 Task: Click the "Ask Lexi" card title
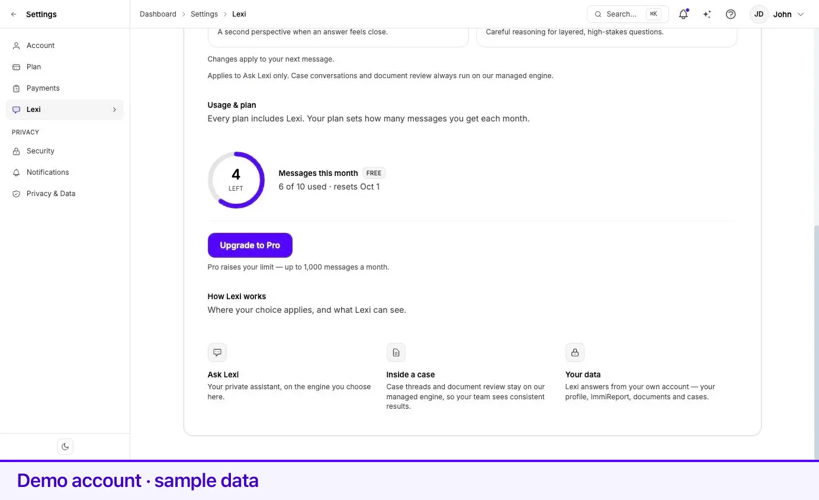(223, 374)
